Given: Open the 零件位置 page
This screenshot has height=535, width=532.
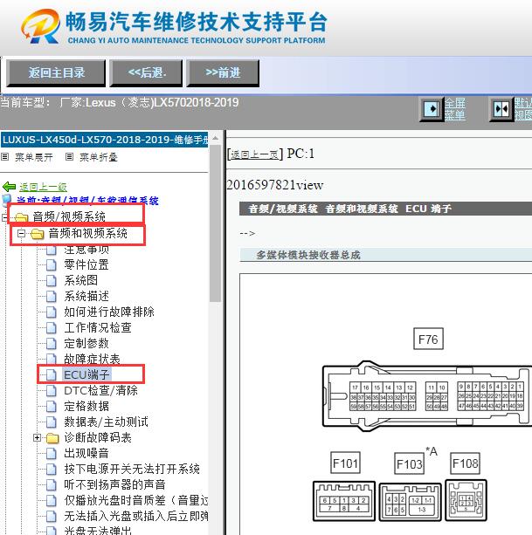Looking at the screenshot, I should pos(86,264).
